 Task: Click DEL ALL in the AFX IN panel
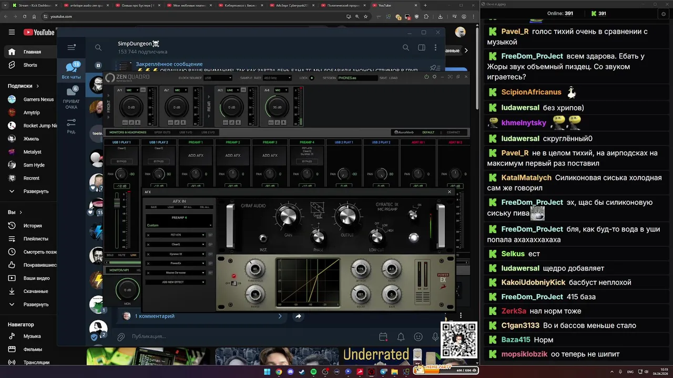click(x=205, y=207)
